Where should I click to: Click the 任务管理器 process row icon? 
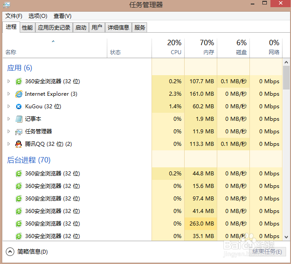coord(19,132)
